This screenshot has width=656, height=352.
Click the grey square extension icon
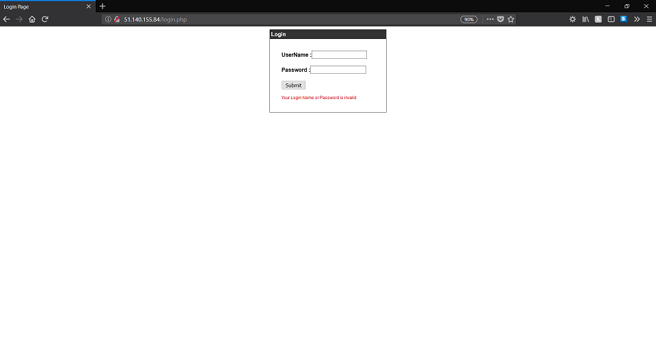pyautogui.click(x=599, y=19)
